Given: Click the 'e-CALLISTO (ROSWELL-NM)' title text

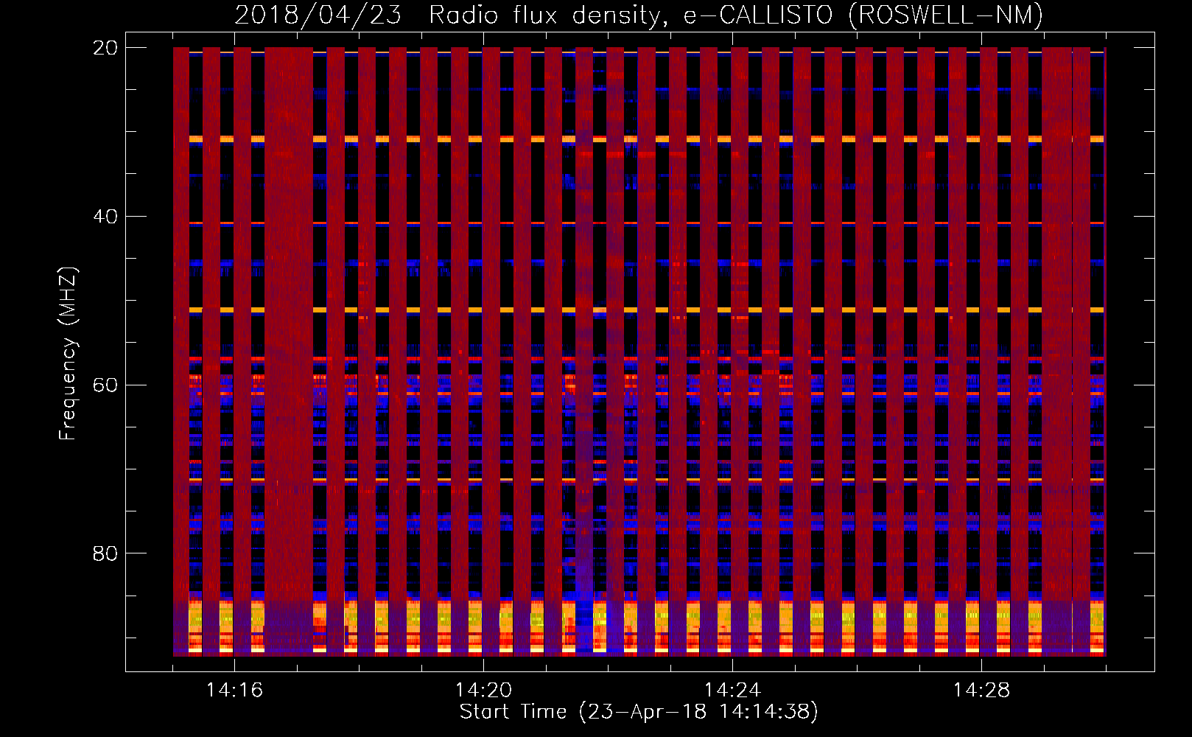Looking at the screenshot, I should 863,15.
